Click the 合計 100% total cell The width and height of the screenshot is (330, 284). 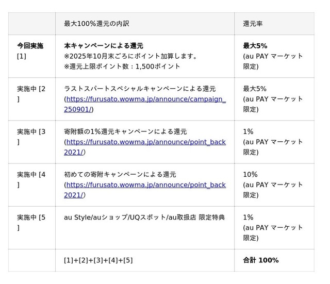(260, 260)
